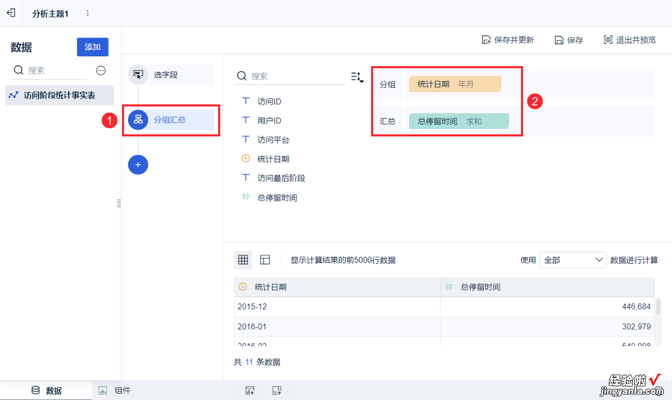Click the 总停留时间 column header

pyautogui.click(x=547, y=287)
